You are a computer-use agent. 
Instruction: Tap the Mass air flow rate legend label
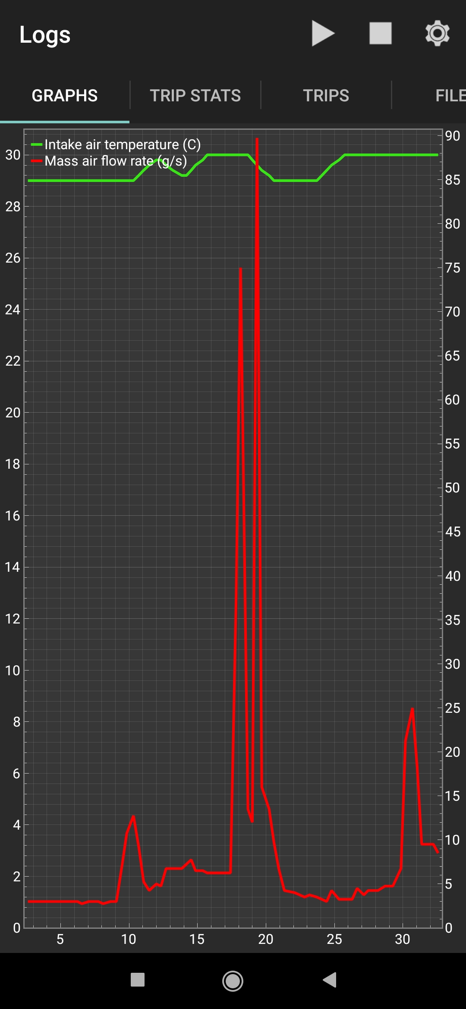116,161
